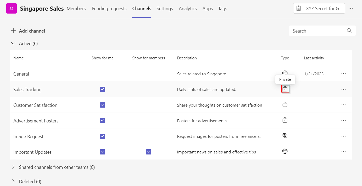The image size is (362, 186).
Task: Disable Show for members on Important Updates
Action: pos(148,152)
